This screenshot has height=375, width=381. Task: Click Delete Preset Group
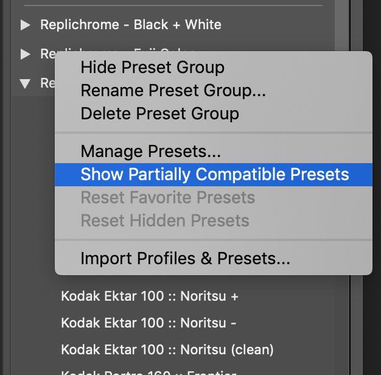pos(159,114)
